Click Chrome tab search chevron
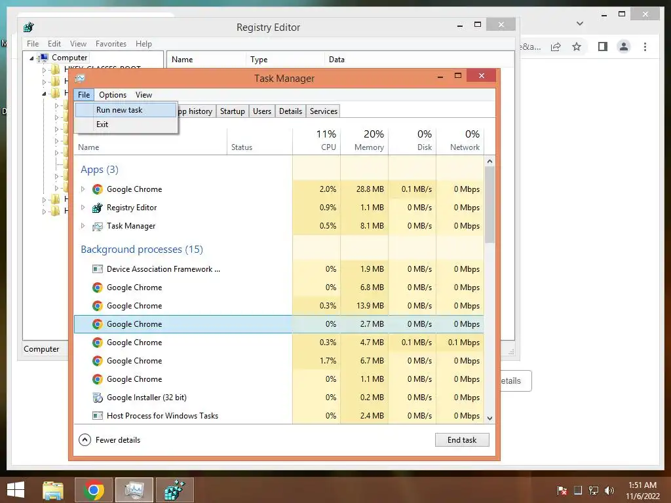 580,24
